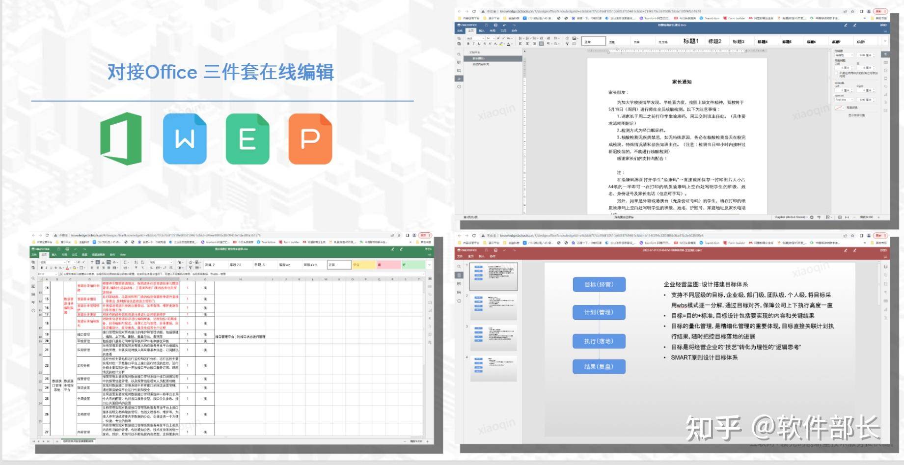This screenshot has width=904, height=465.
Task: Open comments panel in document editor sidebar
Action: point(459,62)
